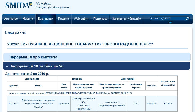Click the 82.9976 percentage cell
Viewport: 195px width, 112px height.
click(168, 104)
